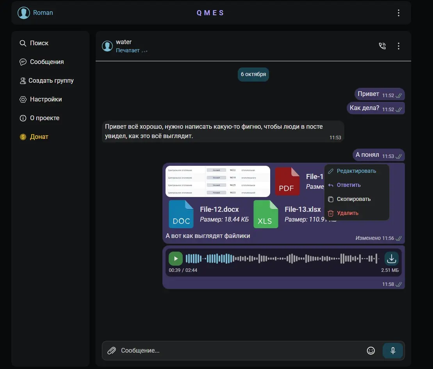The height and width of the screenshot is (369, 433).
Task: Go to Сообщения in the sidebar
Action: [42, 62]
